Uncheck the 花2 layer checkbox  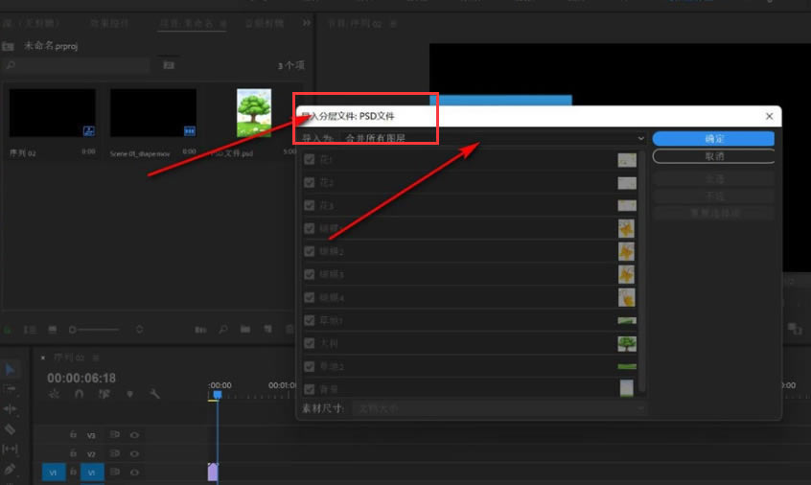[310, 182]
